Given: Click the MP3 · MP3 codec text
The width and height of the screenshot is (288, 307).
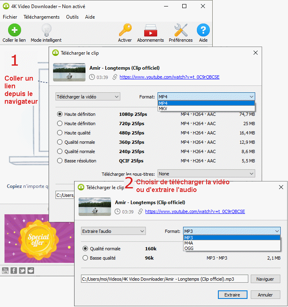Looking at the screenshot, I should click(x=217, y=258).
